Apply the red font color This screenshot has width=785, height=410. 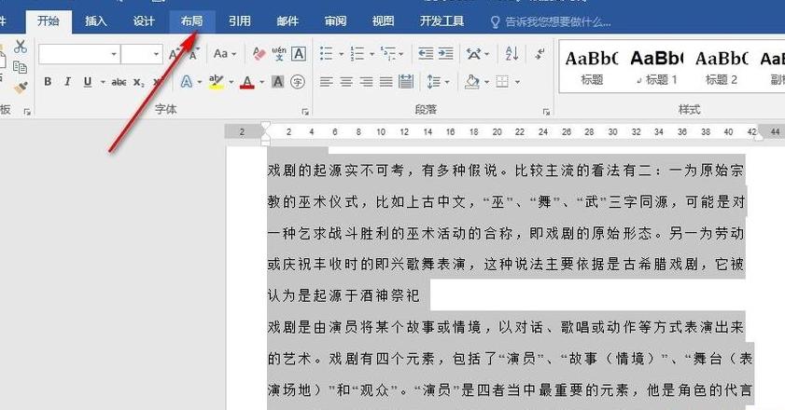247,81
